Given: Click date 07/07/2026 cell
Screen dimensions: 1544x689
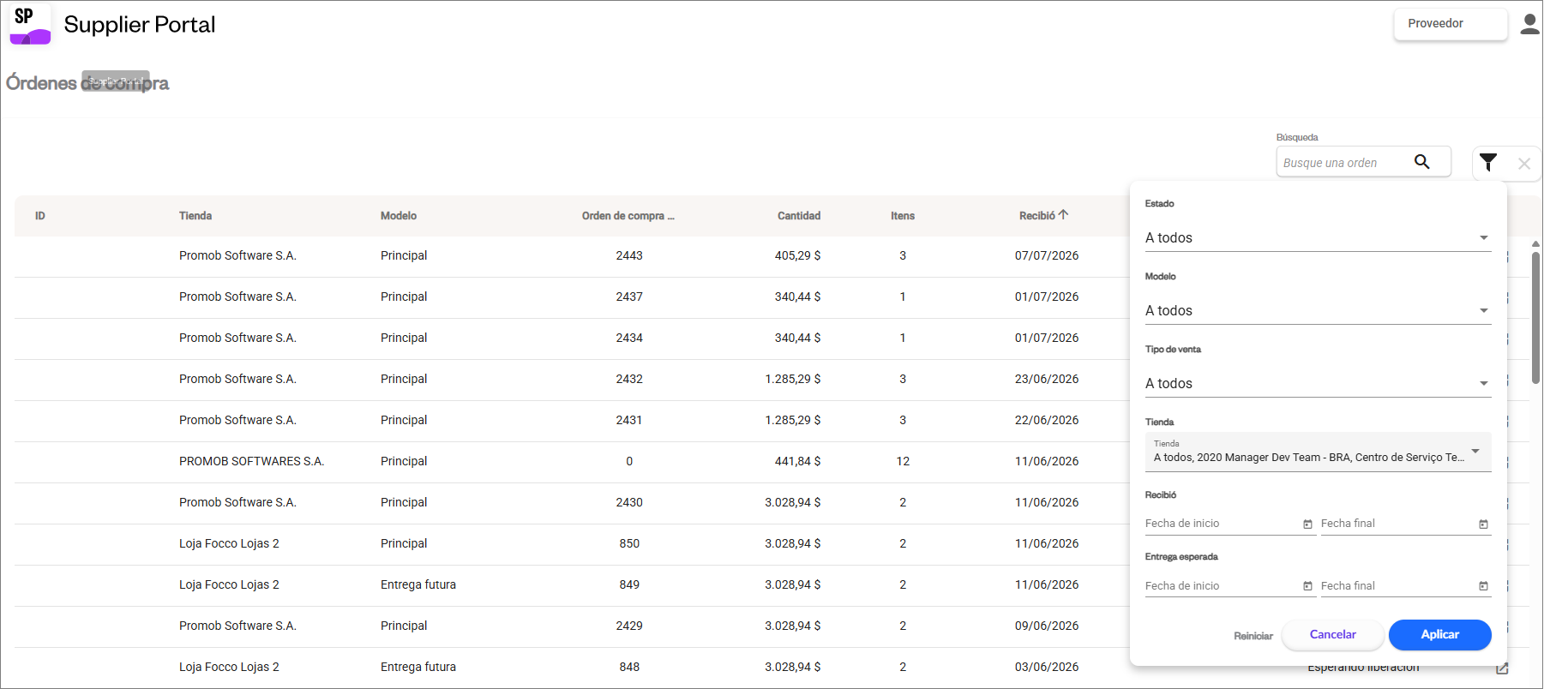Looking at the screenshot, I should [1047, 255].
